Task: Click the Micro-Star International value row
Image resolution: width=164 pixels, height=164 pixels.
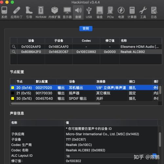Action: 102,134
